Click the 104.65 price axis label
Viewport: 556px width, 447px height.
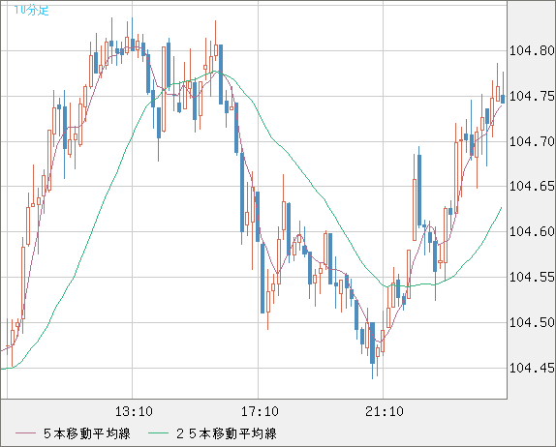532,186
